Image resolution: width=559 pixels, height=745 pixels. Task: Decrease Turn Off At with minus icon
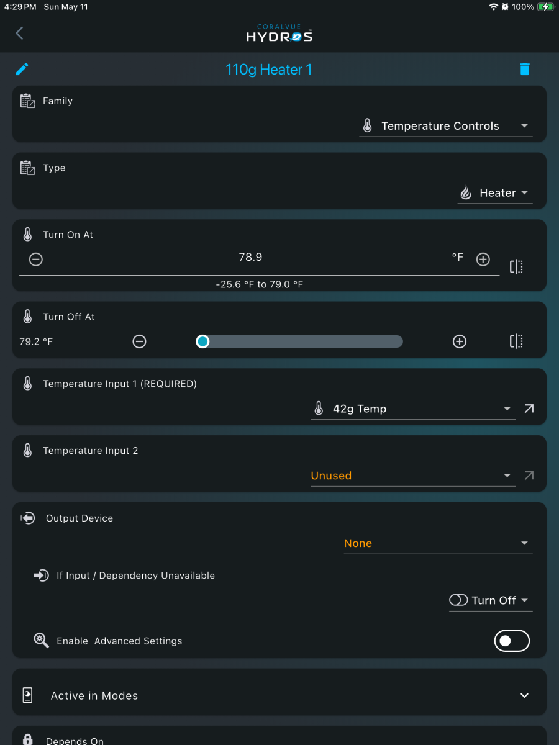(x=140, y=341)
